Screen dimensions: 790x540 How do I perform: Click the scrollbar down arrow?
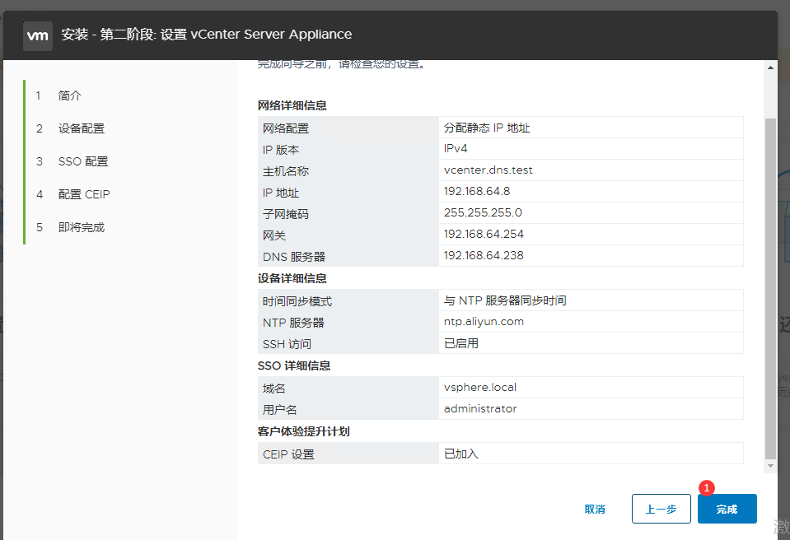coord(771,467)
